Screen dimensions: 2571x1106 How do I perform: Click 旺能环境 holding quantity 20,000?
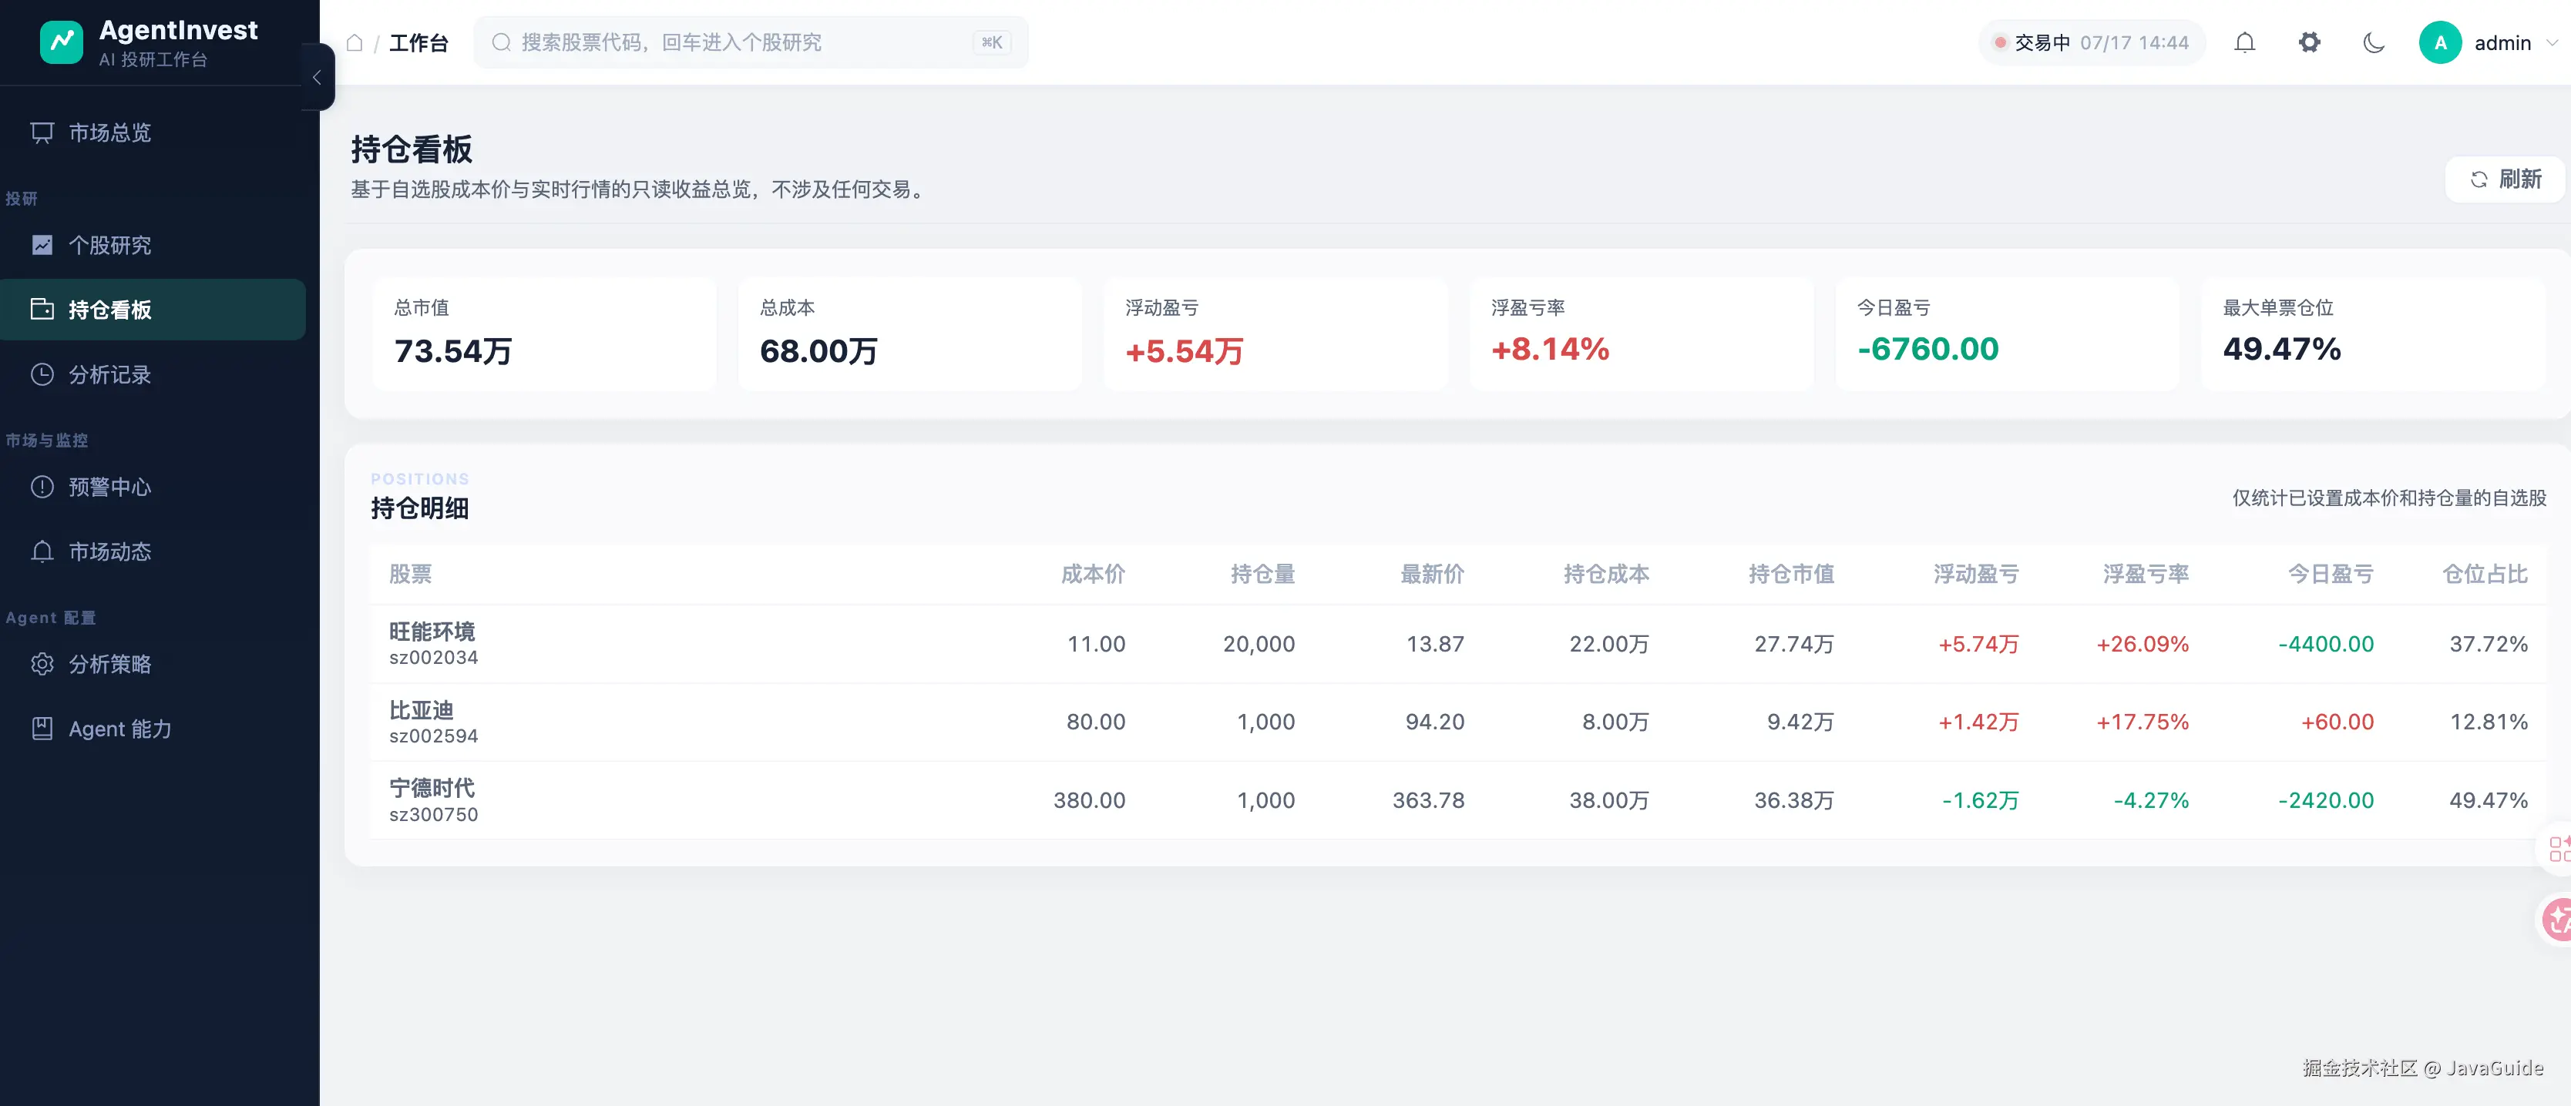[x=1259, y=644]
